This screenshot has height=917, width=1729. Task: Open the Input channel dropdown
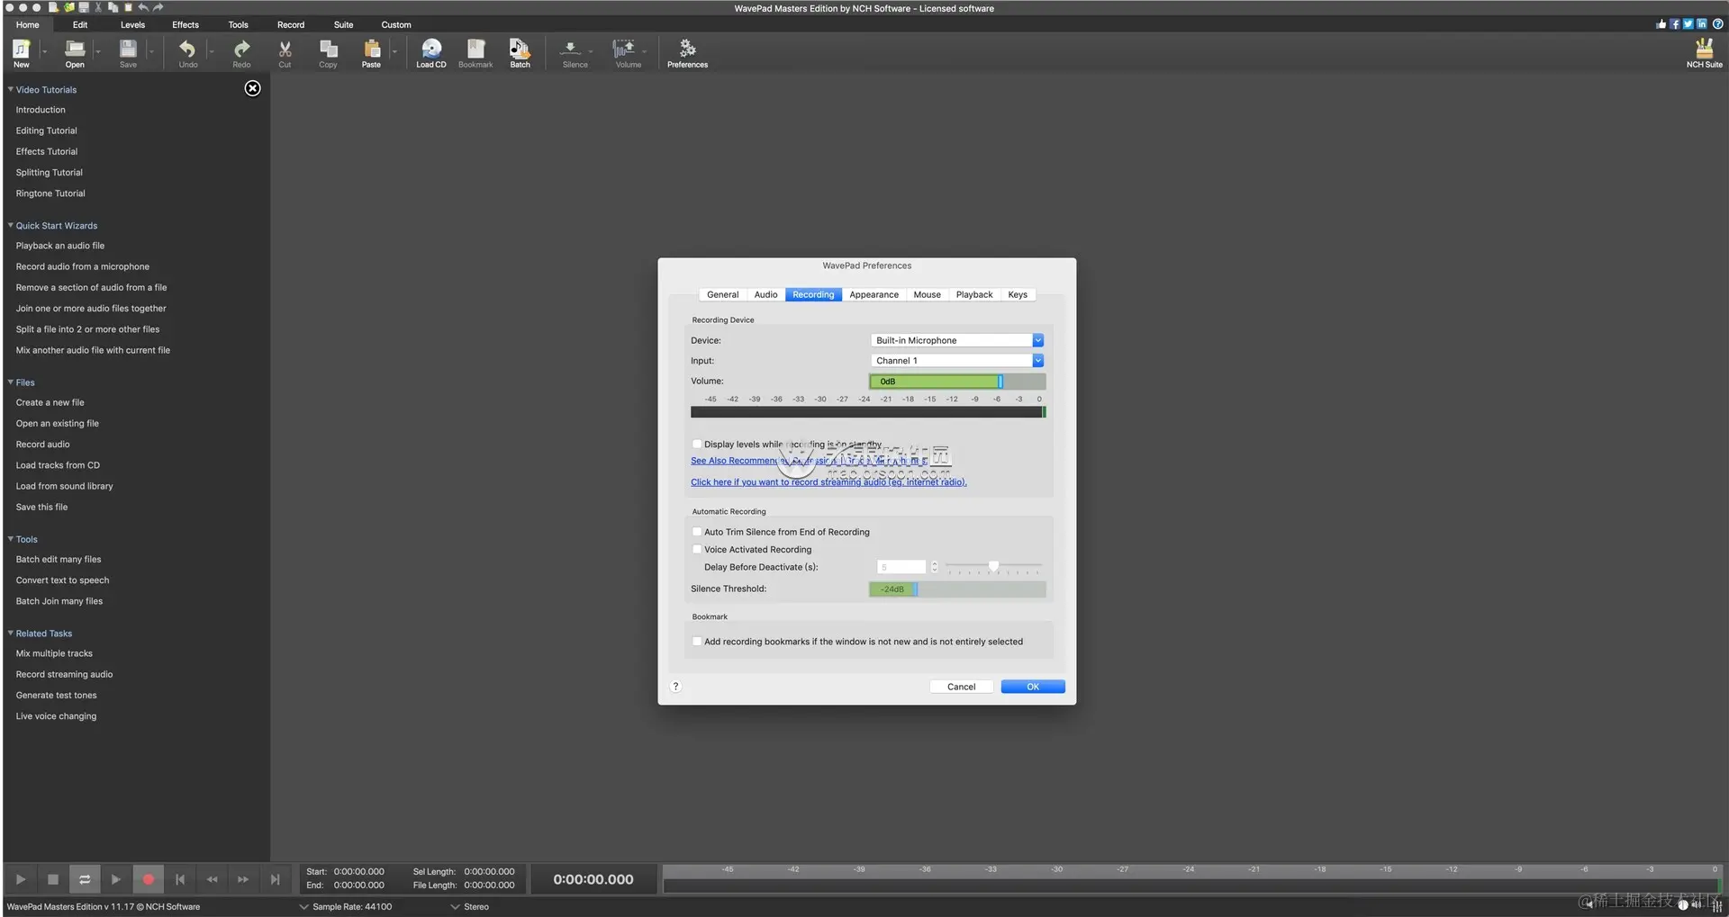point(957,361)
